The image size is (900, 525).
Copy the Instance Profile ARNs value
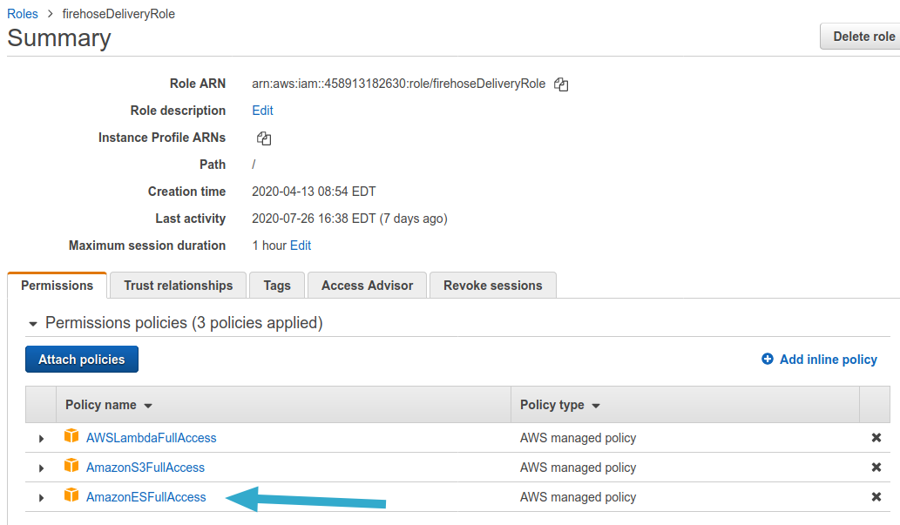tap(263, 138)
